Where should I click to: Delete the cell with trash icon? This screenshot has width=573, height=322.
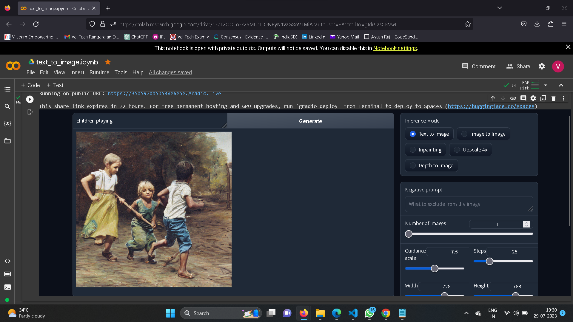pos(553,98)
